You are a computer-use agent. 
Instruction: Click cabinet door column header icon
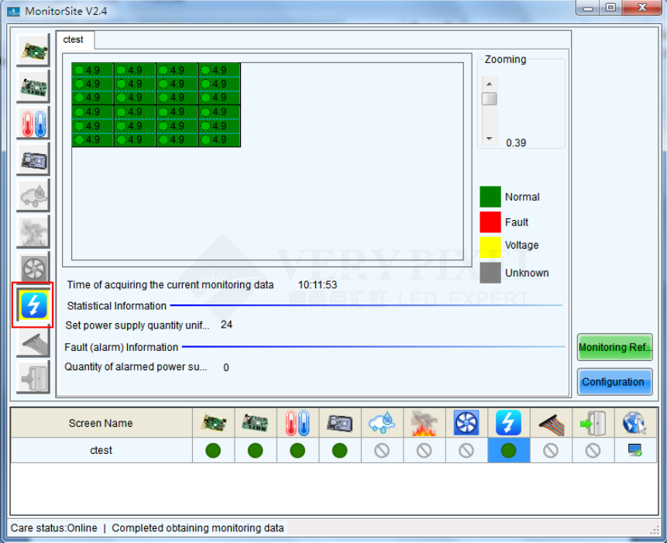(x=593, y=423)
